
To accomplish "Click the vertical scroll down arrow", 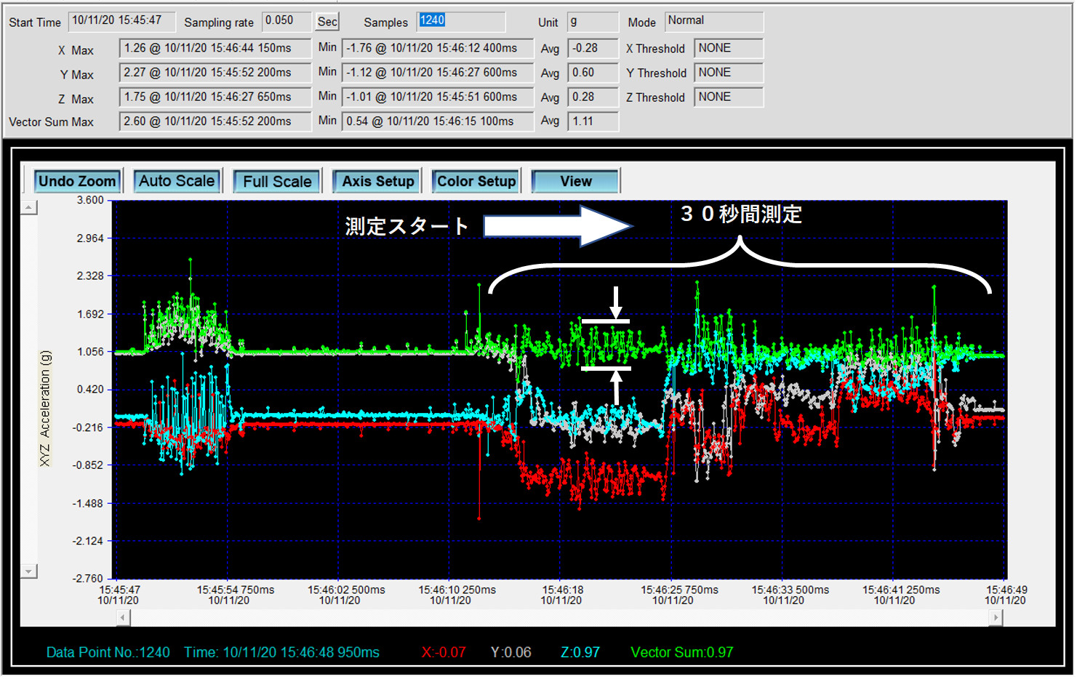I will click(x=28, y=571).
